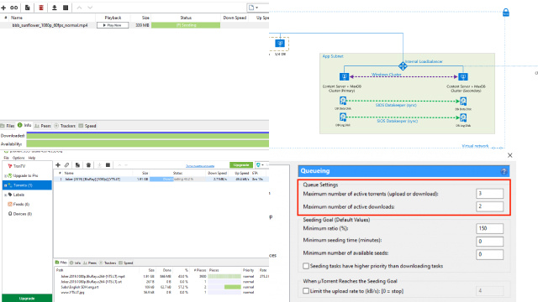Expand the Upgrade to Pro tree node
Screen dimensions: 538x302
tap(5, 175)
